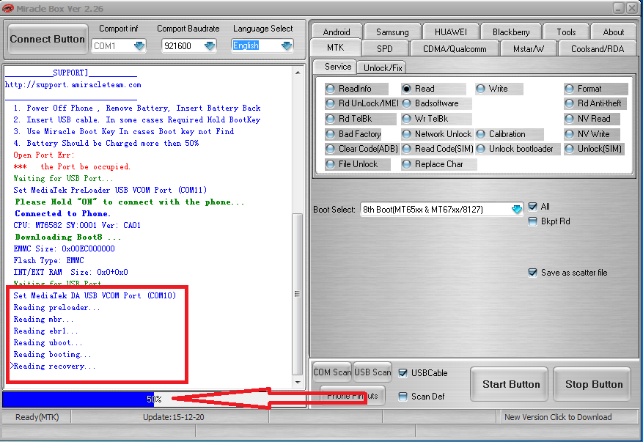The image size is (643, 442).
Task: Select the ReadInfo radio option
Action: (x=356, y=89)
